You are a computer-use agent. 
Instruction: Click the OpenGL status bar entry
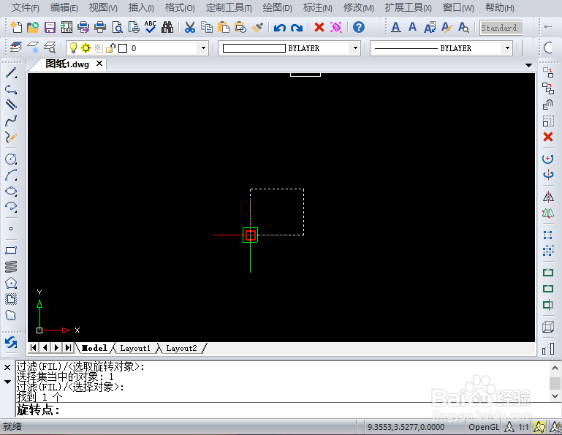click(x=484, y=427)
